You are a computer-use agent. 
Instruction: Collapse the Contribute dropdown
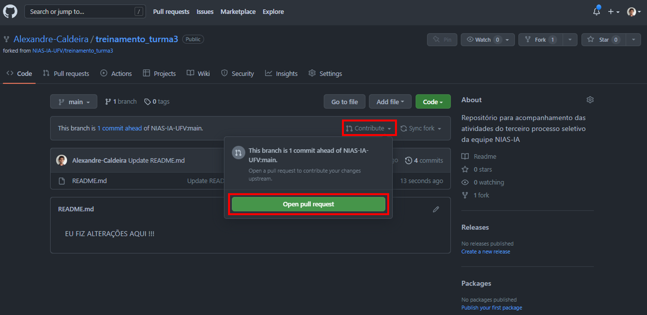click(369, 128)
